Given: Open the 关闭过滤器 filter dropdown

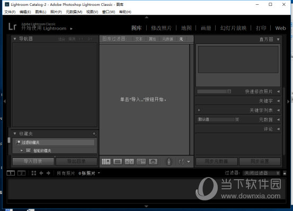Looking at the screenshot, I should (x=262, y=173).
